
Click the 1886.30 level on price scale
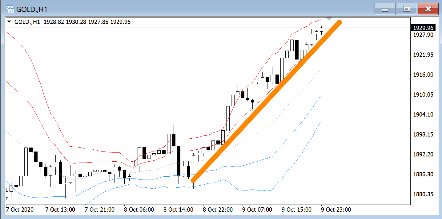[x=423, y=174]
